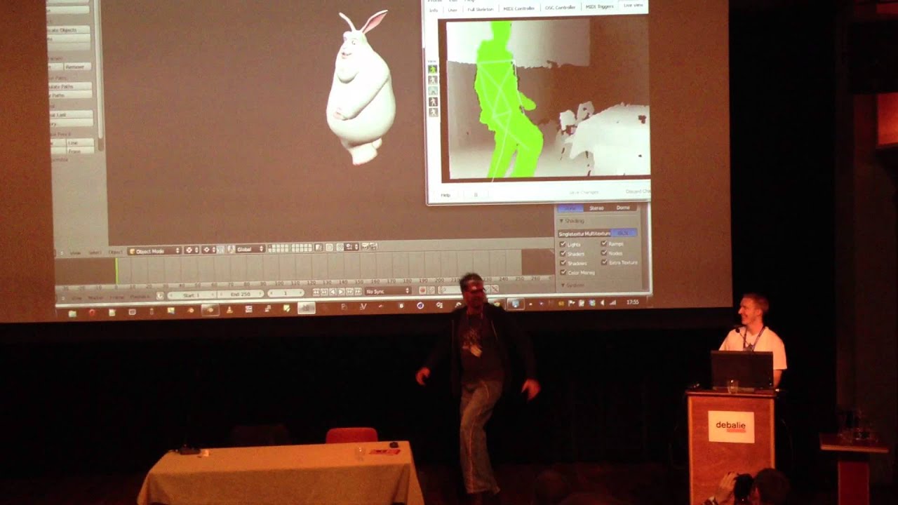Image resolution: width=898 pixels, height=505 pixels.
Task: Jump to the end frame in timeline
Action: (x=358, y=292)
